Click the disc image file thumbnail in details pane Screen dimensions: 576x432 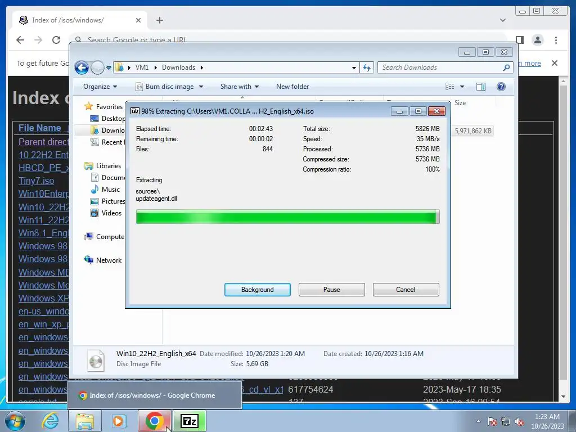96,361
